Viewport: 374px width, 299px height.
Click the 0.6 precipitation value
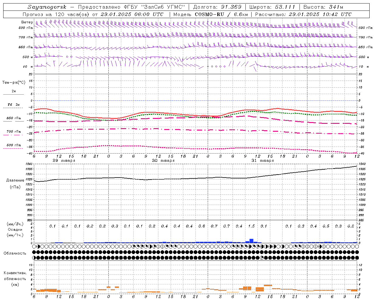pos(202,226)
